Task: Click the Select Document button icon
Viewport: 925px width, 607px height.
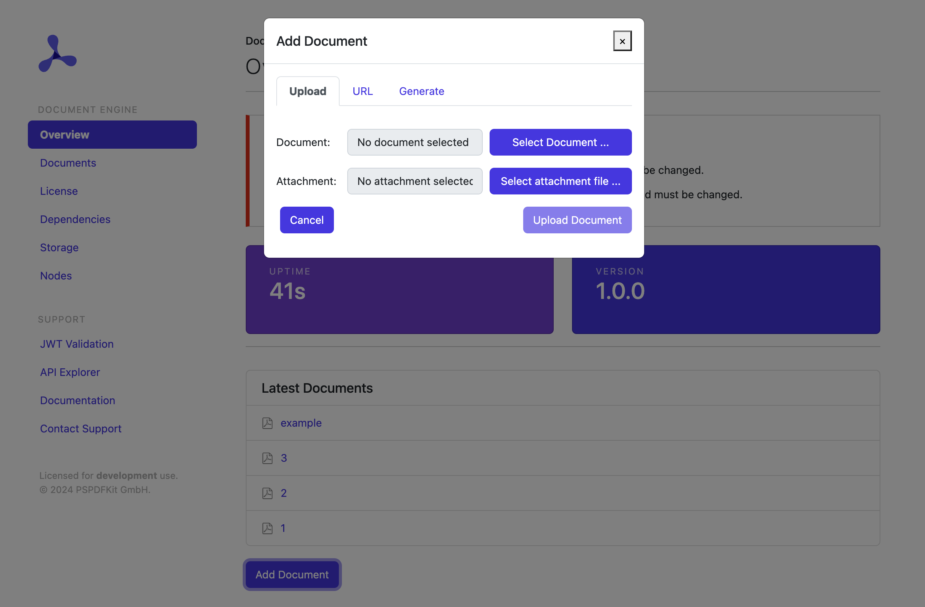Action: pyautogui.click(x=560, y=141)
